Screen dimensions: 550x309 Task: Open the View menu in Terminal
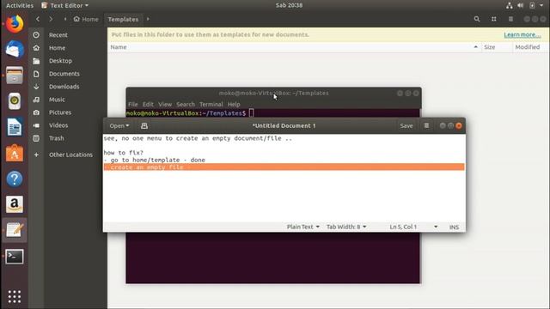tap(165, 105)
